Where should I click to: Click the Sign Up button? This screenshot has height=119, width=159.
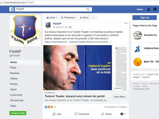[x=145, y=17]
